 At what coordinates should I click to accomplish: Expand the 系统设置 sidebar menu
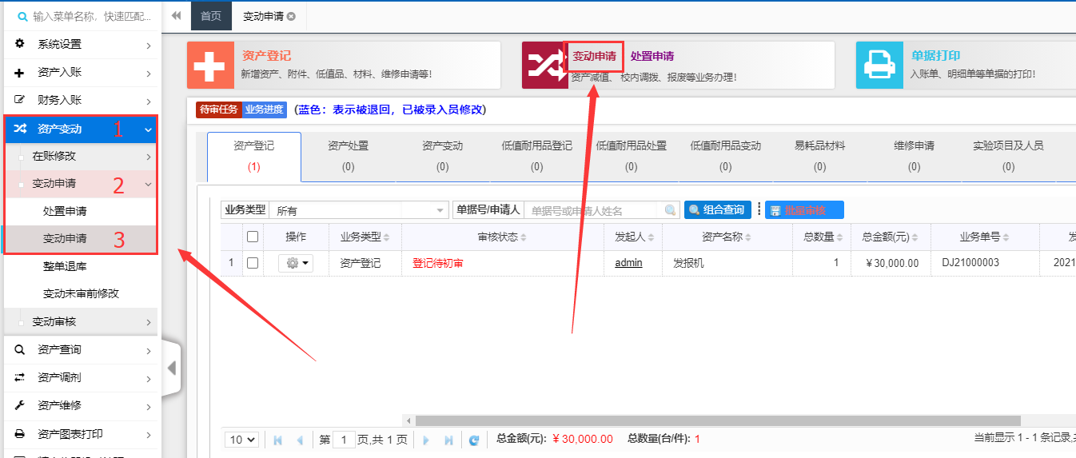tap(80, 45)
